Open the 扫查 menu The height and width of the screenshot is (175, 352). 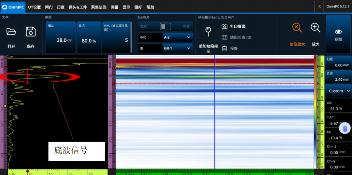pos(61,7)
